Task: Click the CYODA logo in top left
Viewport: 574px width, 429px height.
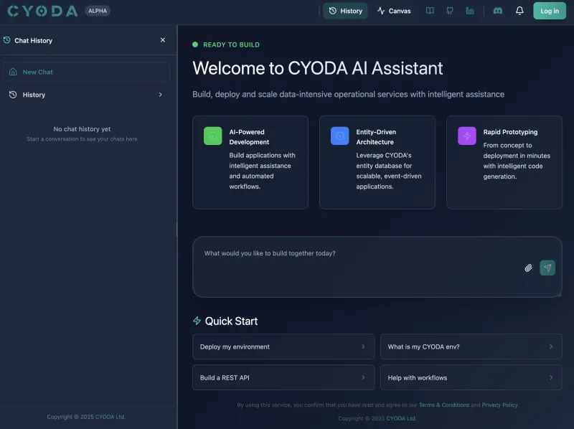Action: [x=41, y=11]
